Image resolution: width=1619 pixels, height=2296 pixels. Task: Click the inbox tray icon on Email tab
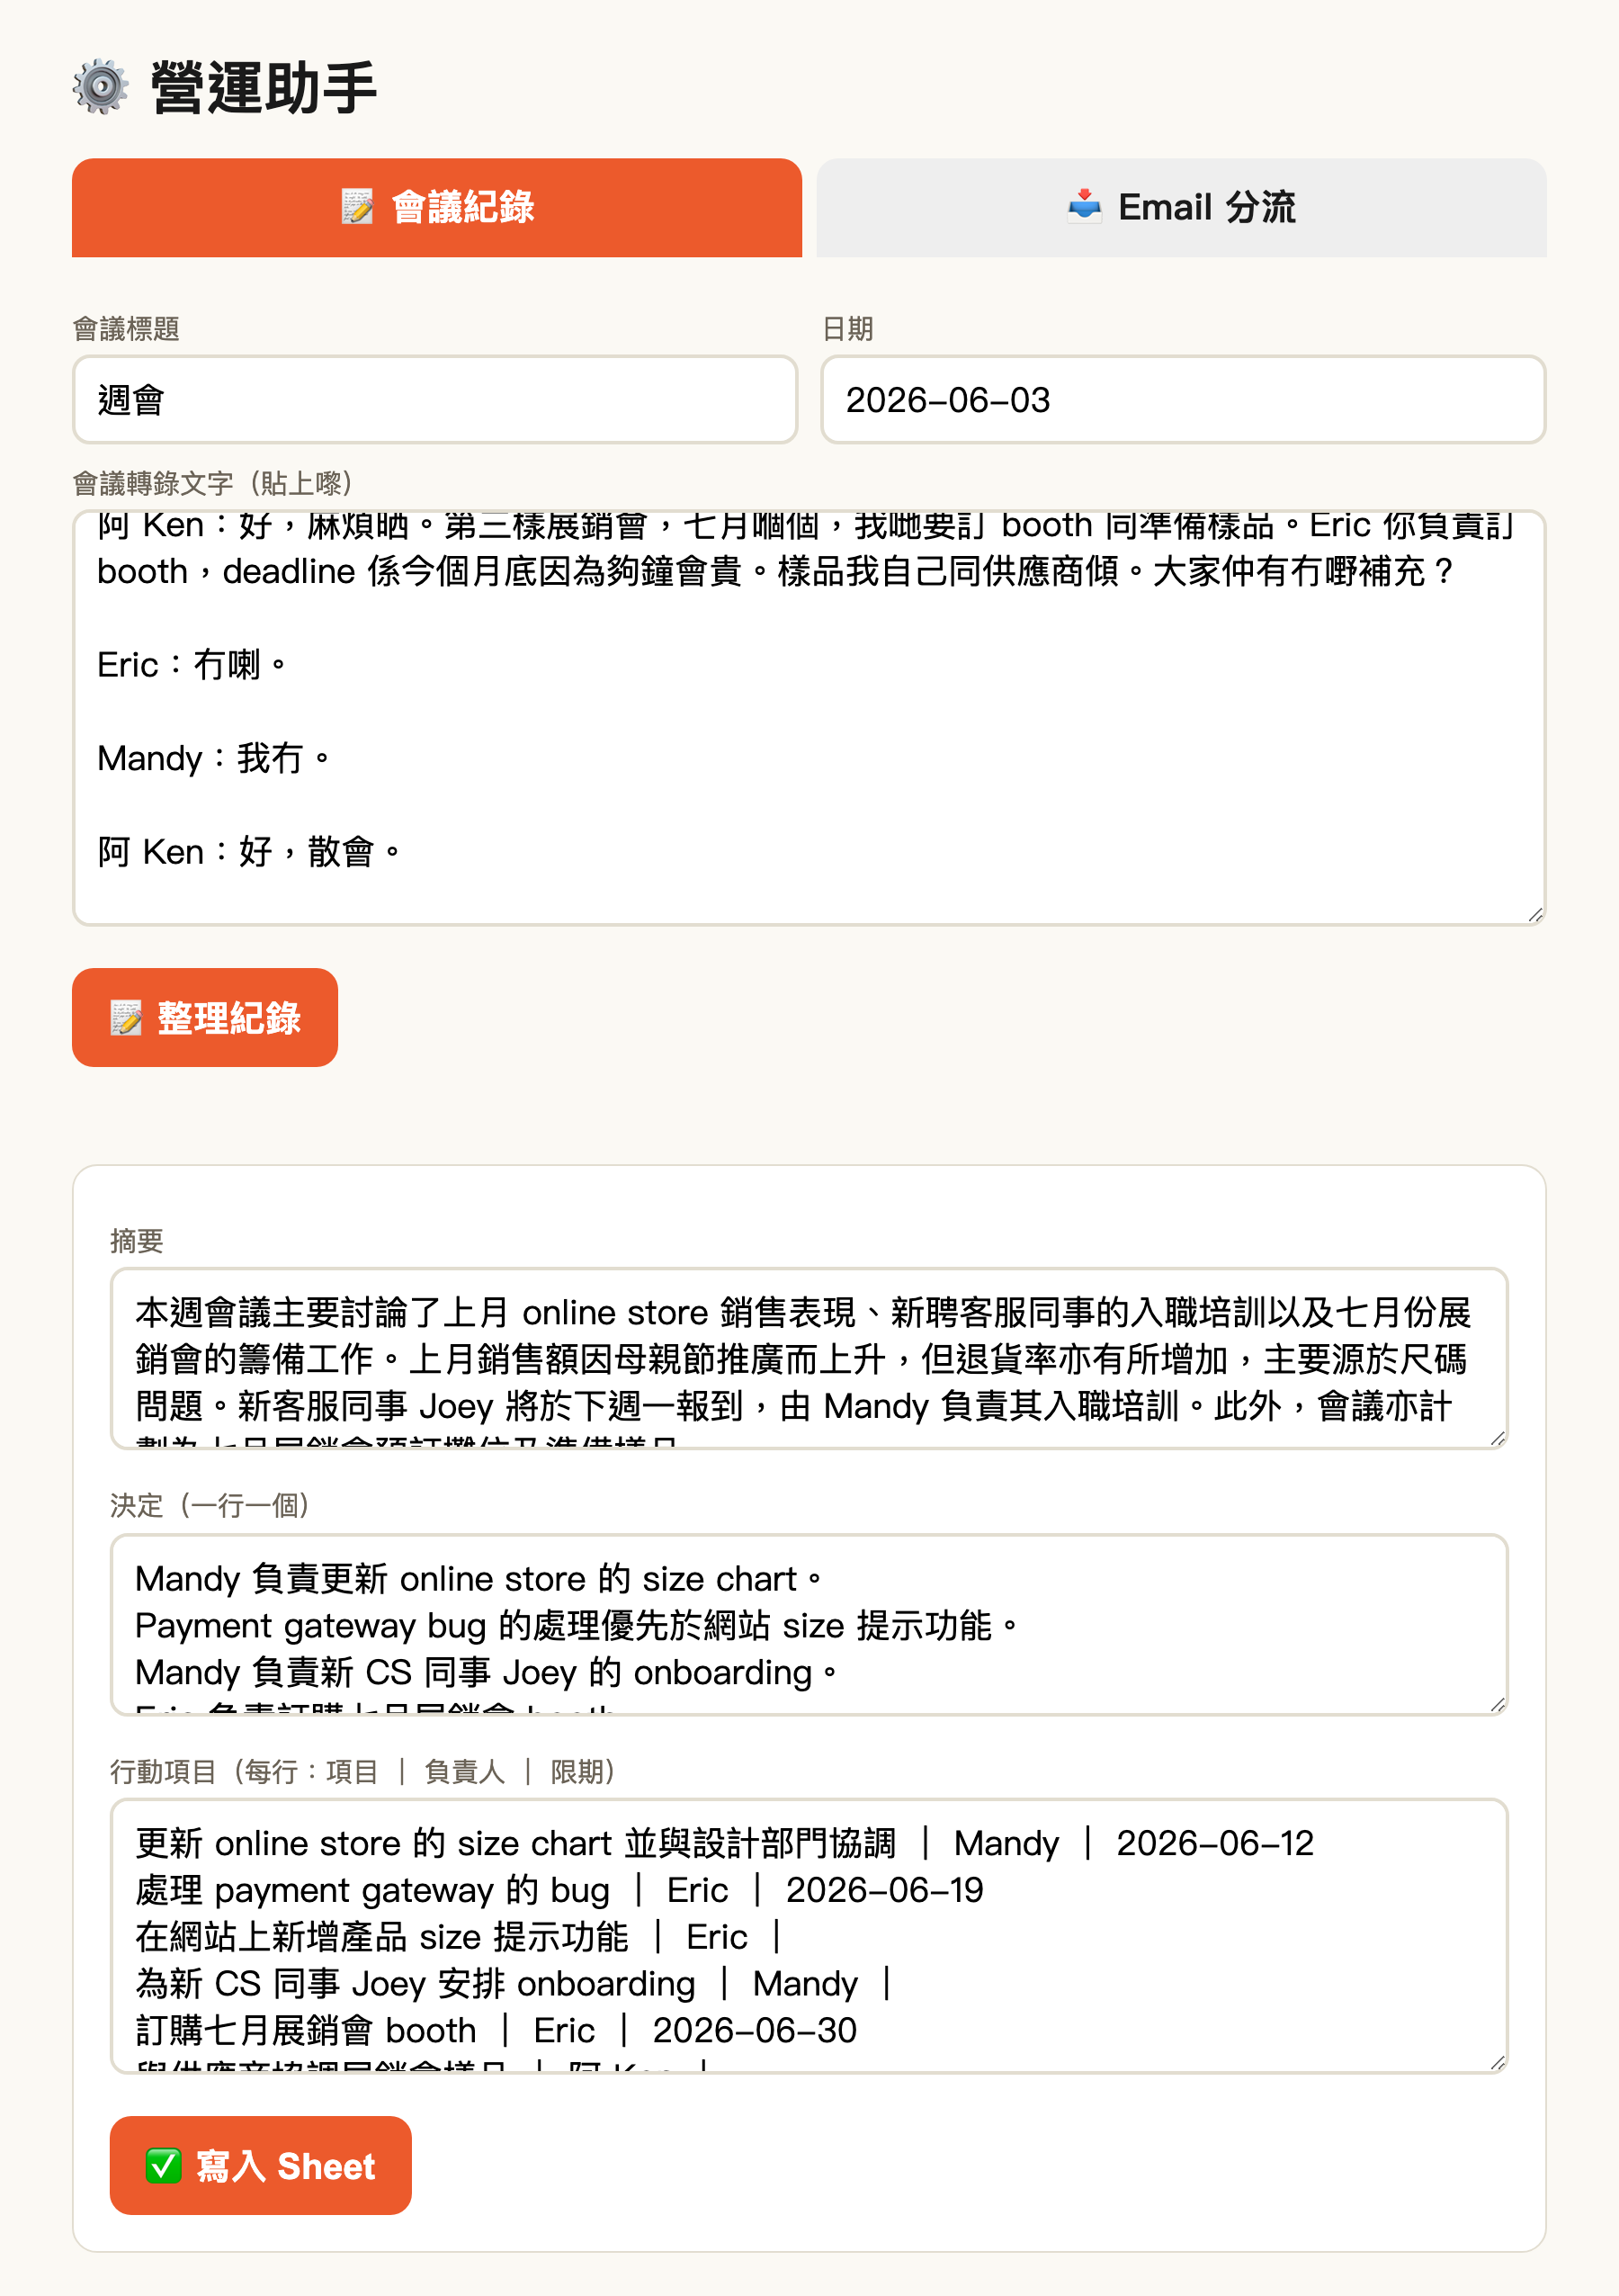click(1085, 207)
